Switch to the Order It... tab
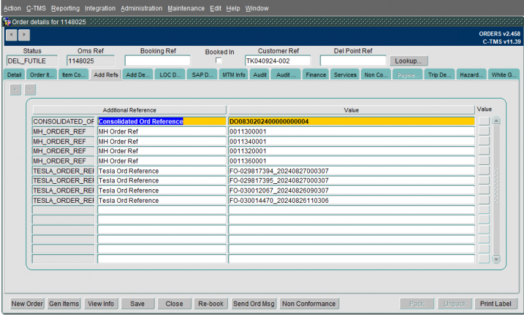Screen dimensions: 524x316 (41, 75)
